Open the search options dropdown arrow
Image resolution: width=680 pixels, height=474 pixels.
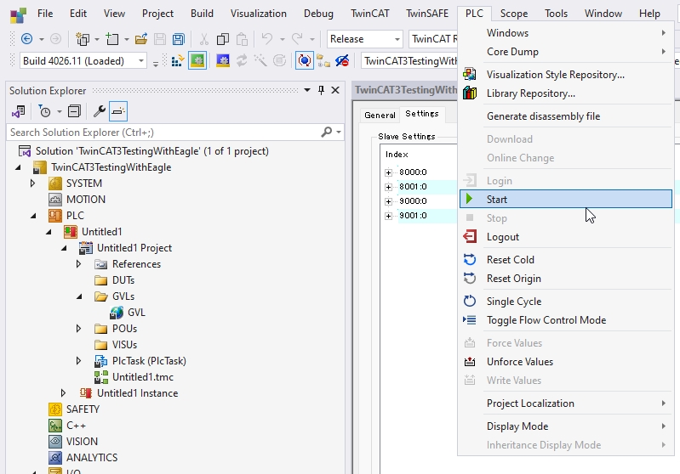click(x=339, y=132)
